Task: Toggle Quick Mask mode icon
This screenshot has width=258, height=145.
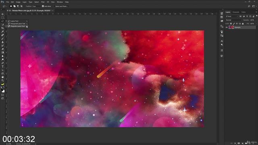Action: (2, 95)
